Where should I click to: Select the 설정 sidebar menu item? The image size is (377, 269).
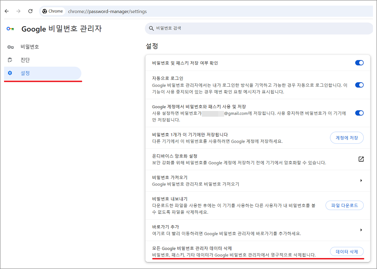click(x=43, y=73)
